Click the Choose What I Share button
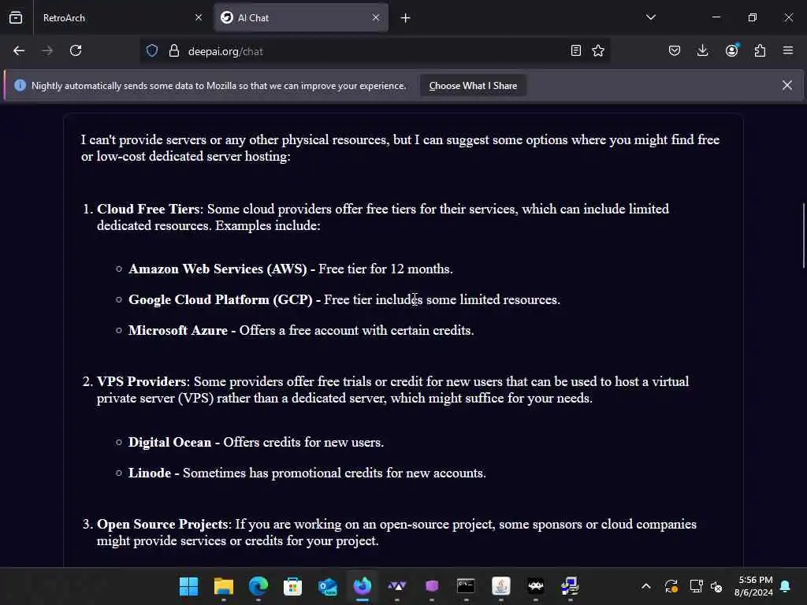807x605 pixels. (473, 85)
